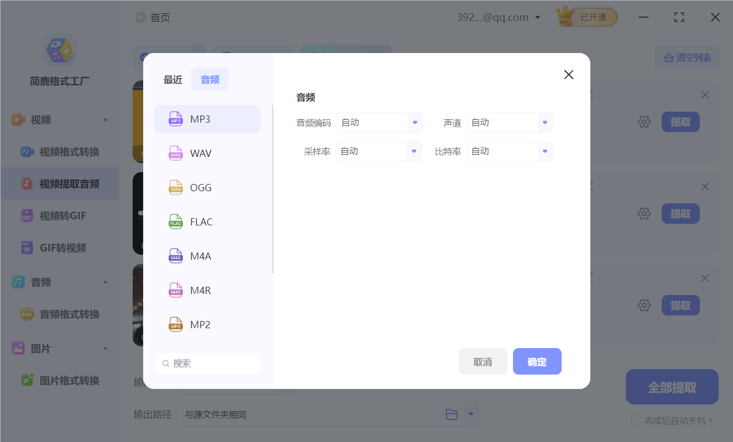The width and height of the screenshot is (733, 442).
Task: Select the MP3 output format
Action: click(x=207, y=119)
